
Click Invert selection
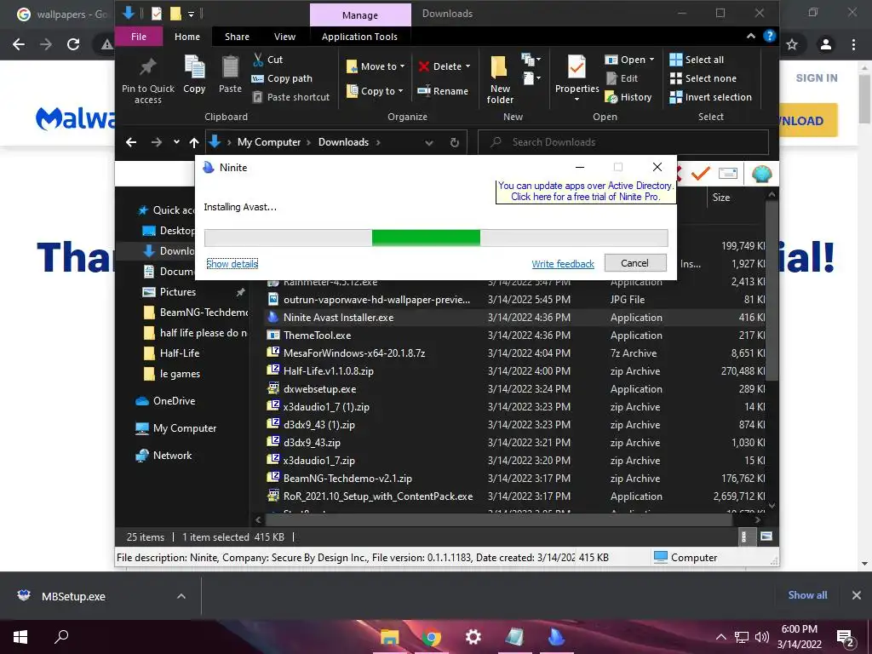pyautogui.click(x=711, y=97)
